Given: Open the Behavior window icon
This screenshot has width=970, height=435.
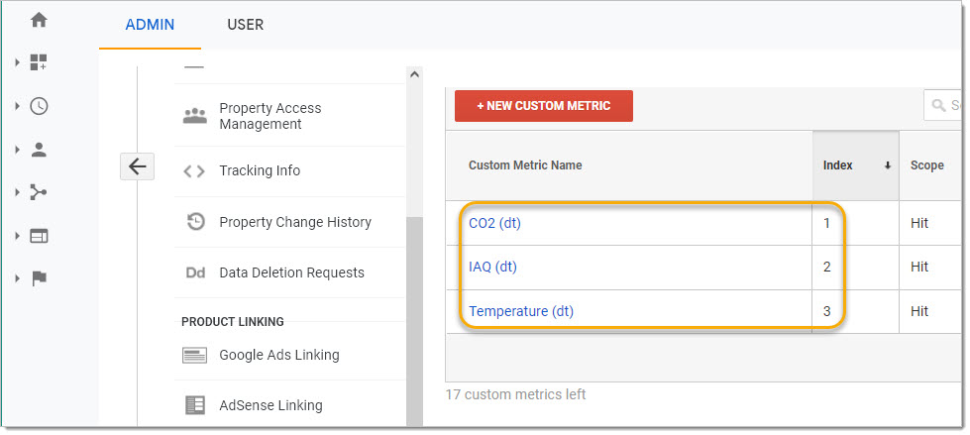Looking at the screenshot, I should coord(39,236).
